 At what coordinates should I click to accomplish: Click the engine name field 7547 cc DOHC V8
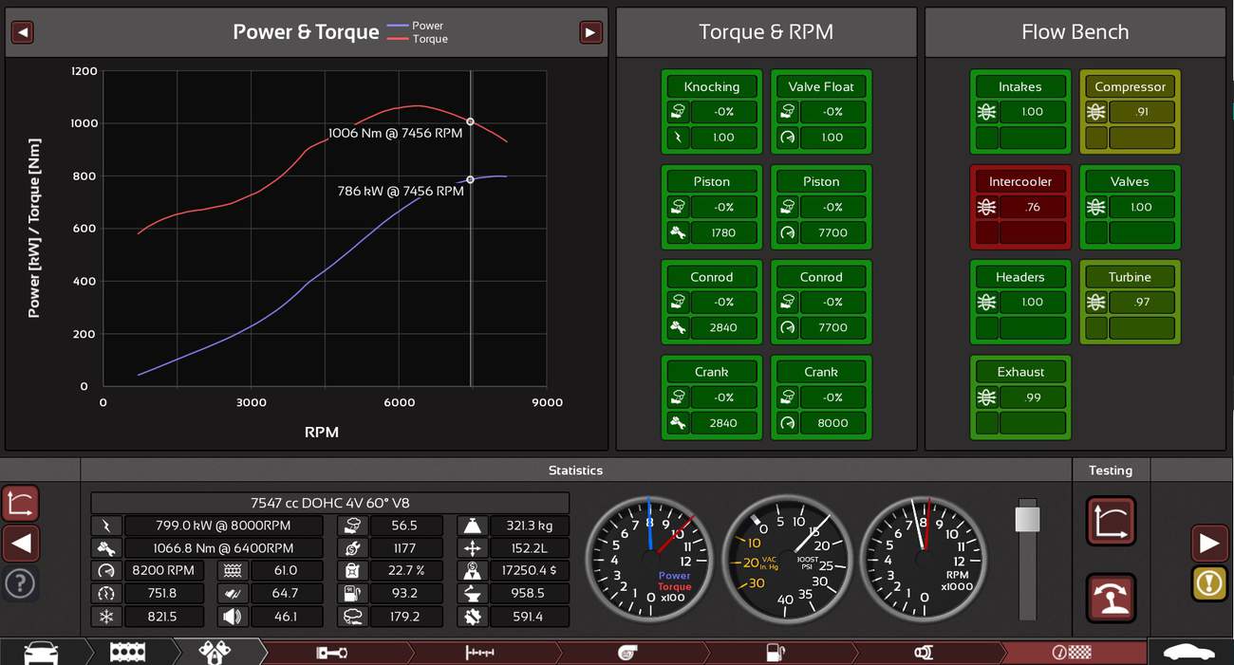(x=329, y=503)
